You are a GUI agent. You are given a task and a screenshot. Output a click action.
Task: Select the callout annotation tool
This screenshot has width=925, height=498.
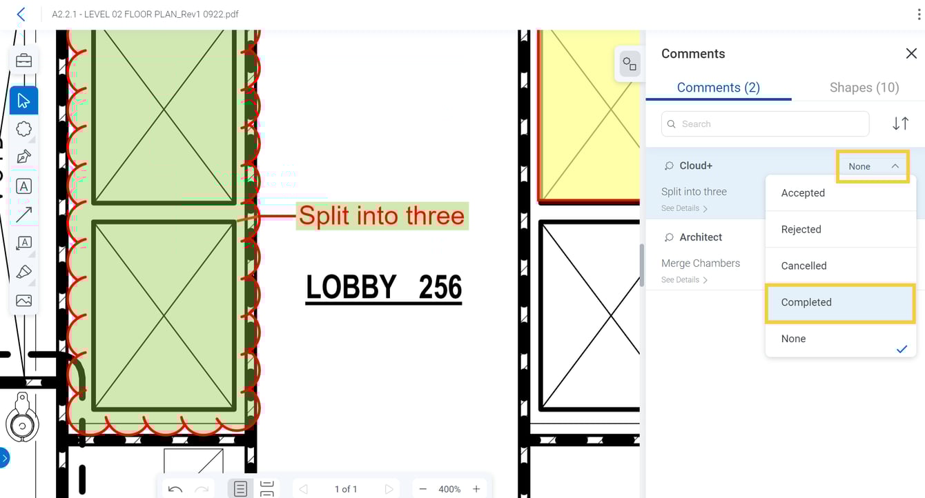tap(23, 243)
